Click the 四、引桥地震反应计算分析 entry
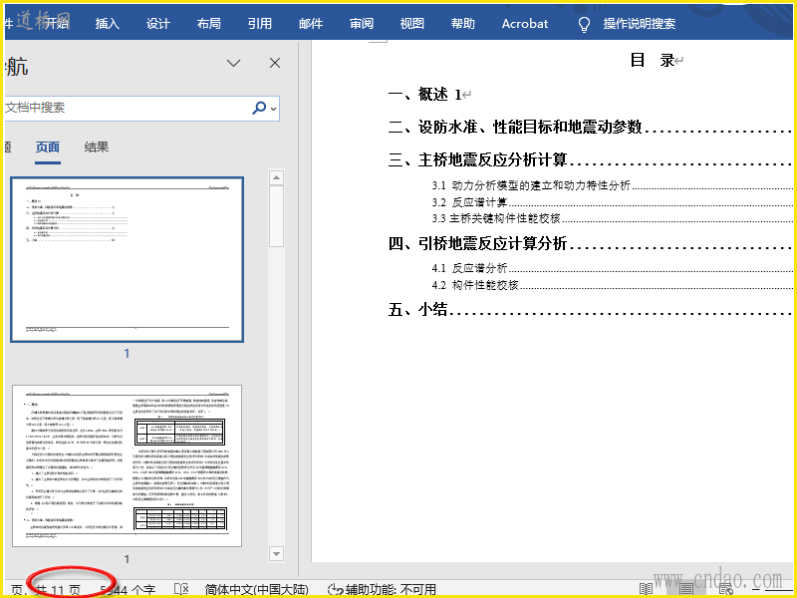The width and height of the screenshot is (797, 598). pyautogui.click(x=591, y=243)
